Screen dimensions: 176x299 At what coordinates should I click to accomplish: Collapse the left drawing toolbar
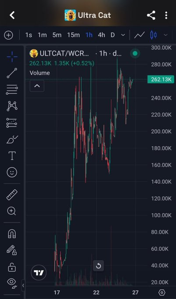23,285
